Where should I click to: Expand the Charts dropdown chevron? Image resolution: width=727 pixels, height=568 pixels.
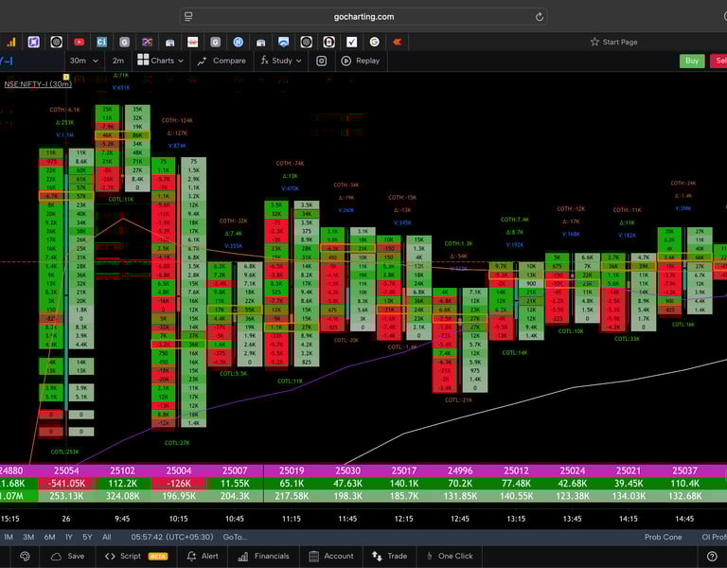pos(181,62)
